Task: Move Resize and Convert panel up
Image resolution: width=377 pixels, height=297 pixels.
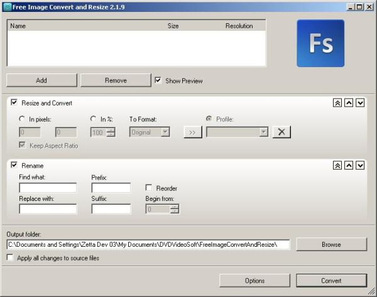Action: tap(349, 103)
